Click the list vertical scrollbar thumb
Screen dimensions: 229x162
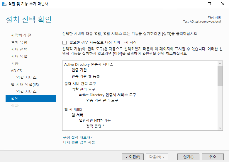click(x=220, y=76)
